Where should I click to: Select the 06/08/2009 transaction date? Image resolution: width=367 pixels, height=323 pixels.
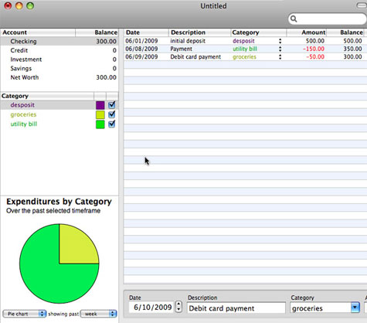[x=141, y=49]
